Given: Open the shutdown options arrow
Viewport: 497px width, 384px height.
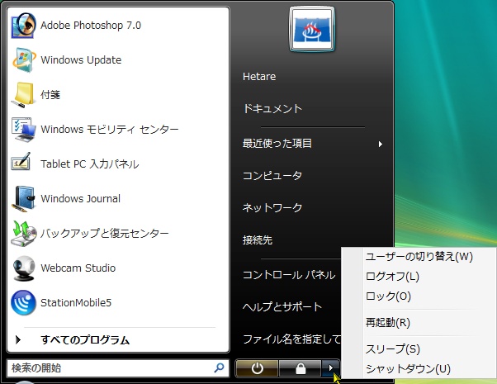Looking at the screenshot, I should (x=330, y=368).
